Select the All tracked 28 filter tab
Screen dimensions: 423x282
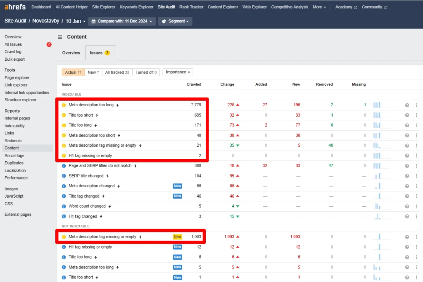[x=117, y=72]
